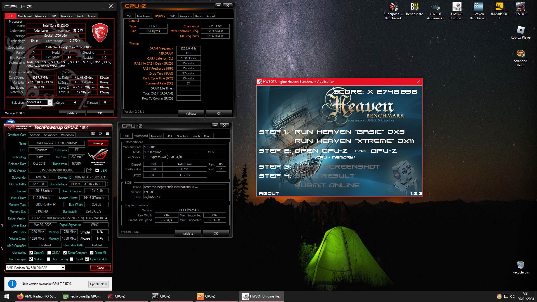The image size is (537, 302).
Task: Open the SPD tab in MSI CPU-Z window
Action: [53, 16]
